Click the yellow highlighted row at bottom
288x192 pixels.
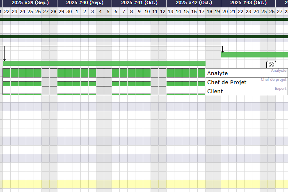pyautogui.click(x=144, y=184)
